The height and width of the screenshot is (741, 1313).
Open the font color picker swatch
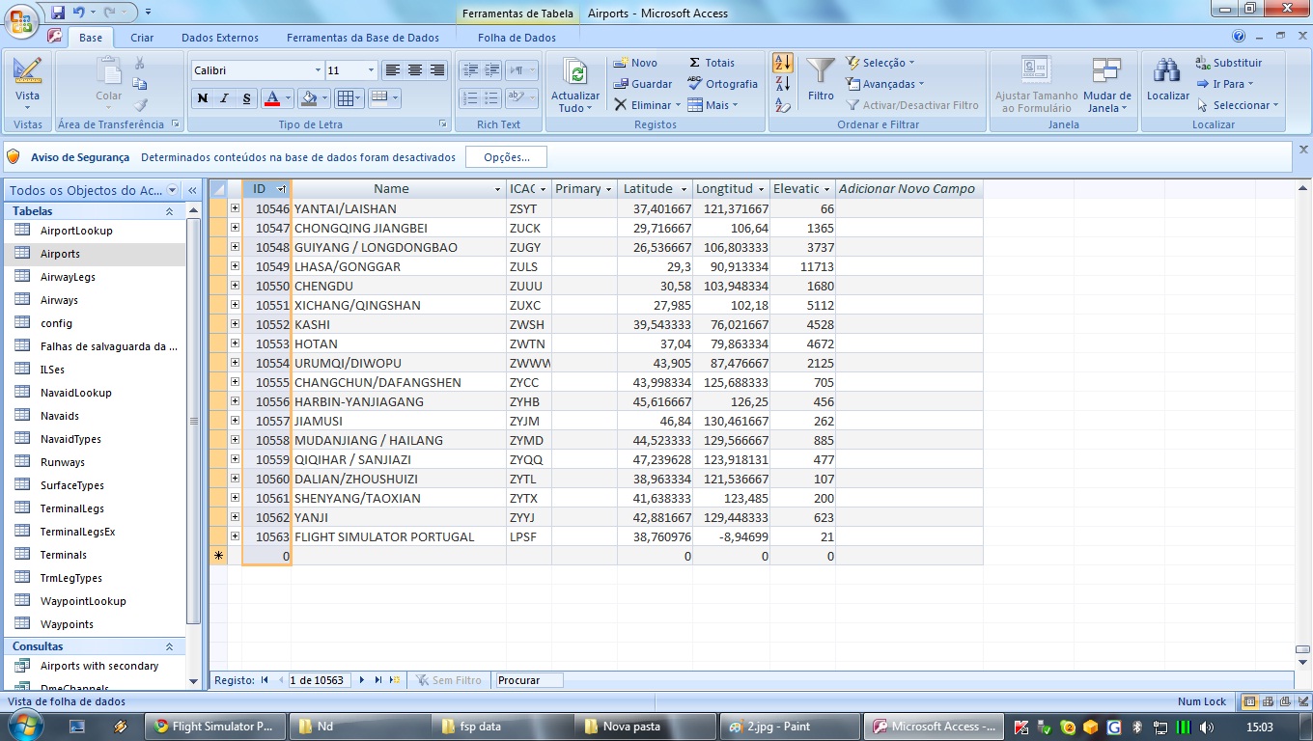point(272,98)
